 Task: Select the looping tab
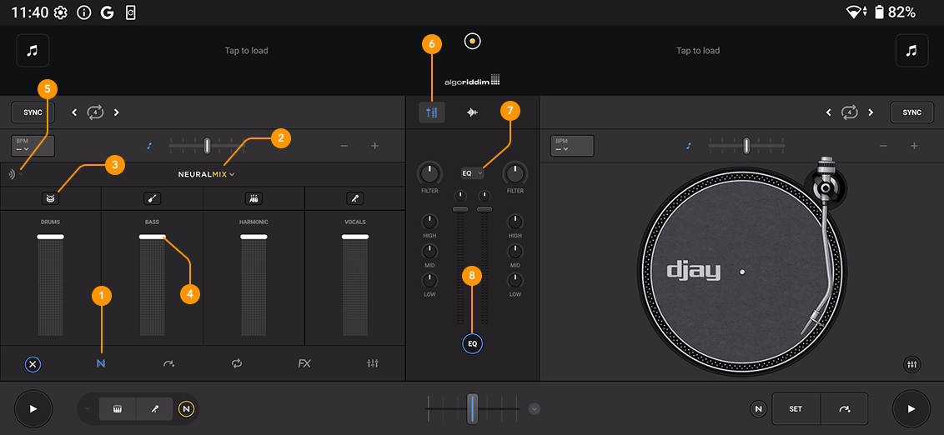click(237, 364)
